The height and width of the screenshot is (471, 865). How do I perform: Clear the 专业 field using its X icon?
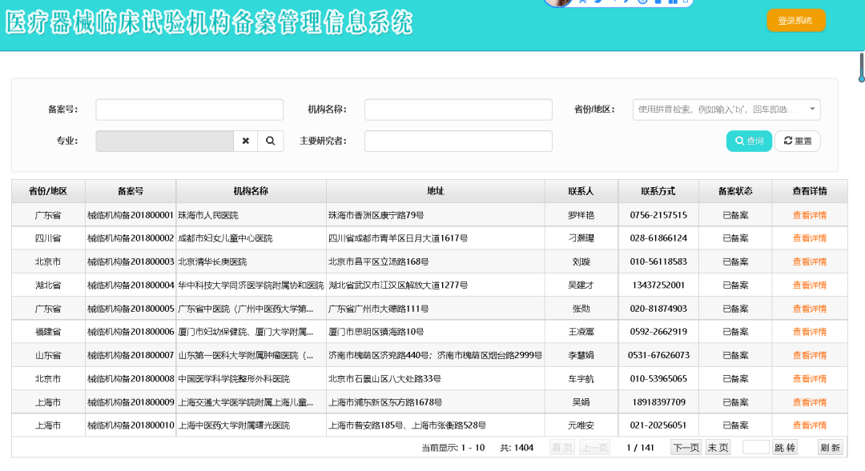pyautogui.click(x=247, y=140)
